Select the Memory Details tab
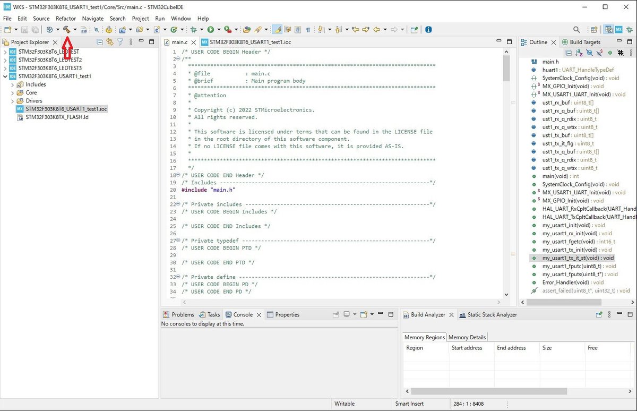The image size is (637, 411). coord(467,337)
